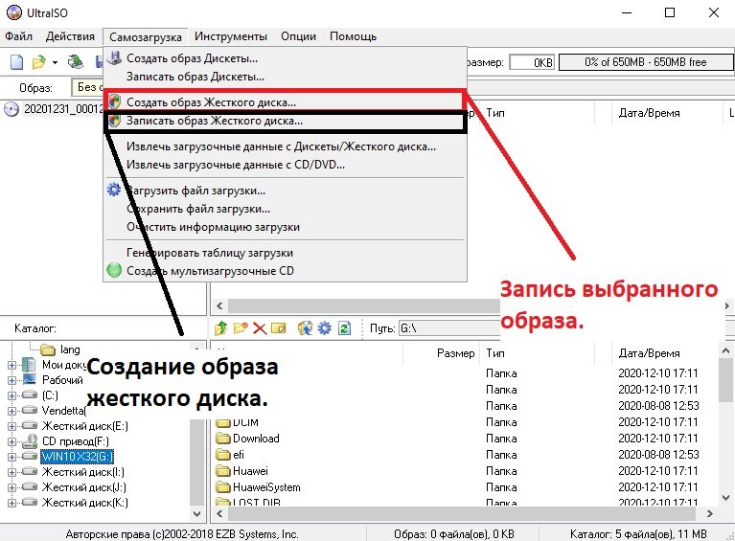Sort local list by Размер column
735x541 pixels.
point(441,353)
